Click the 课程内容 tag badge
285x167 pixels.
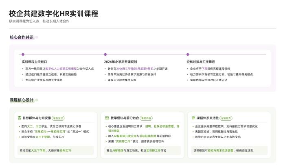[146, 118]
